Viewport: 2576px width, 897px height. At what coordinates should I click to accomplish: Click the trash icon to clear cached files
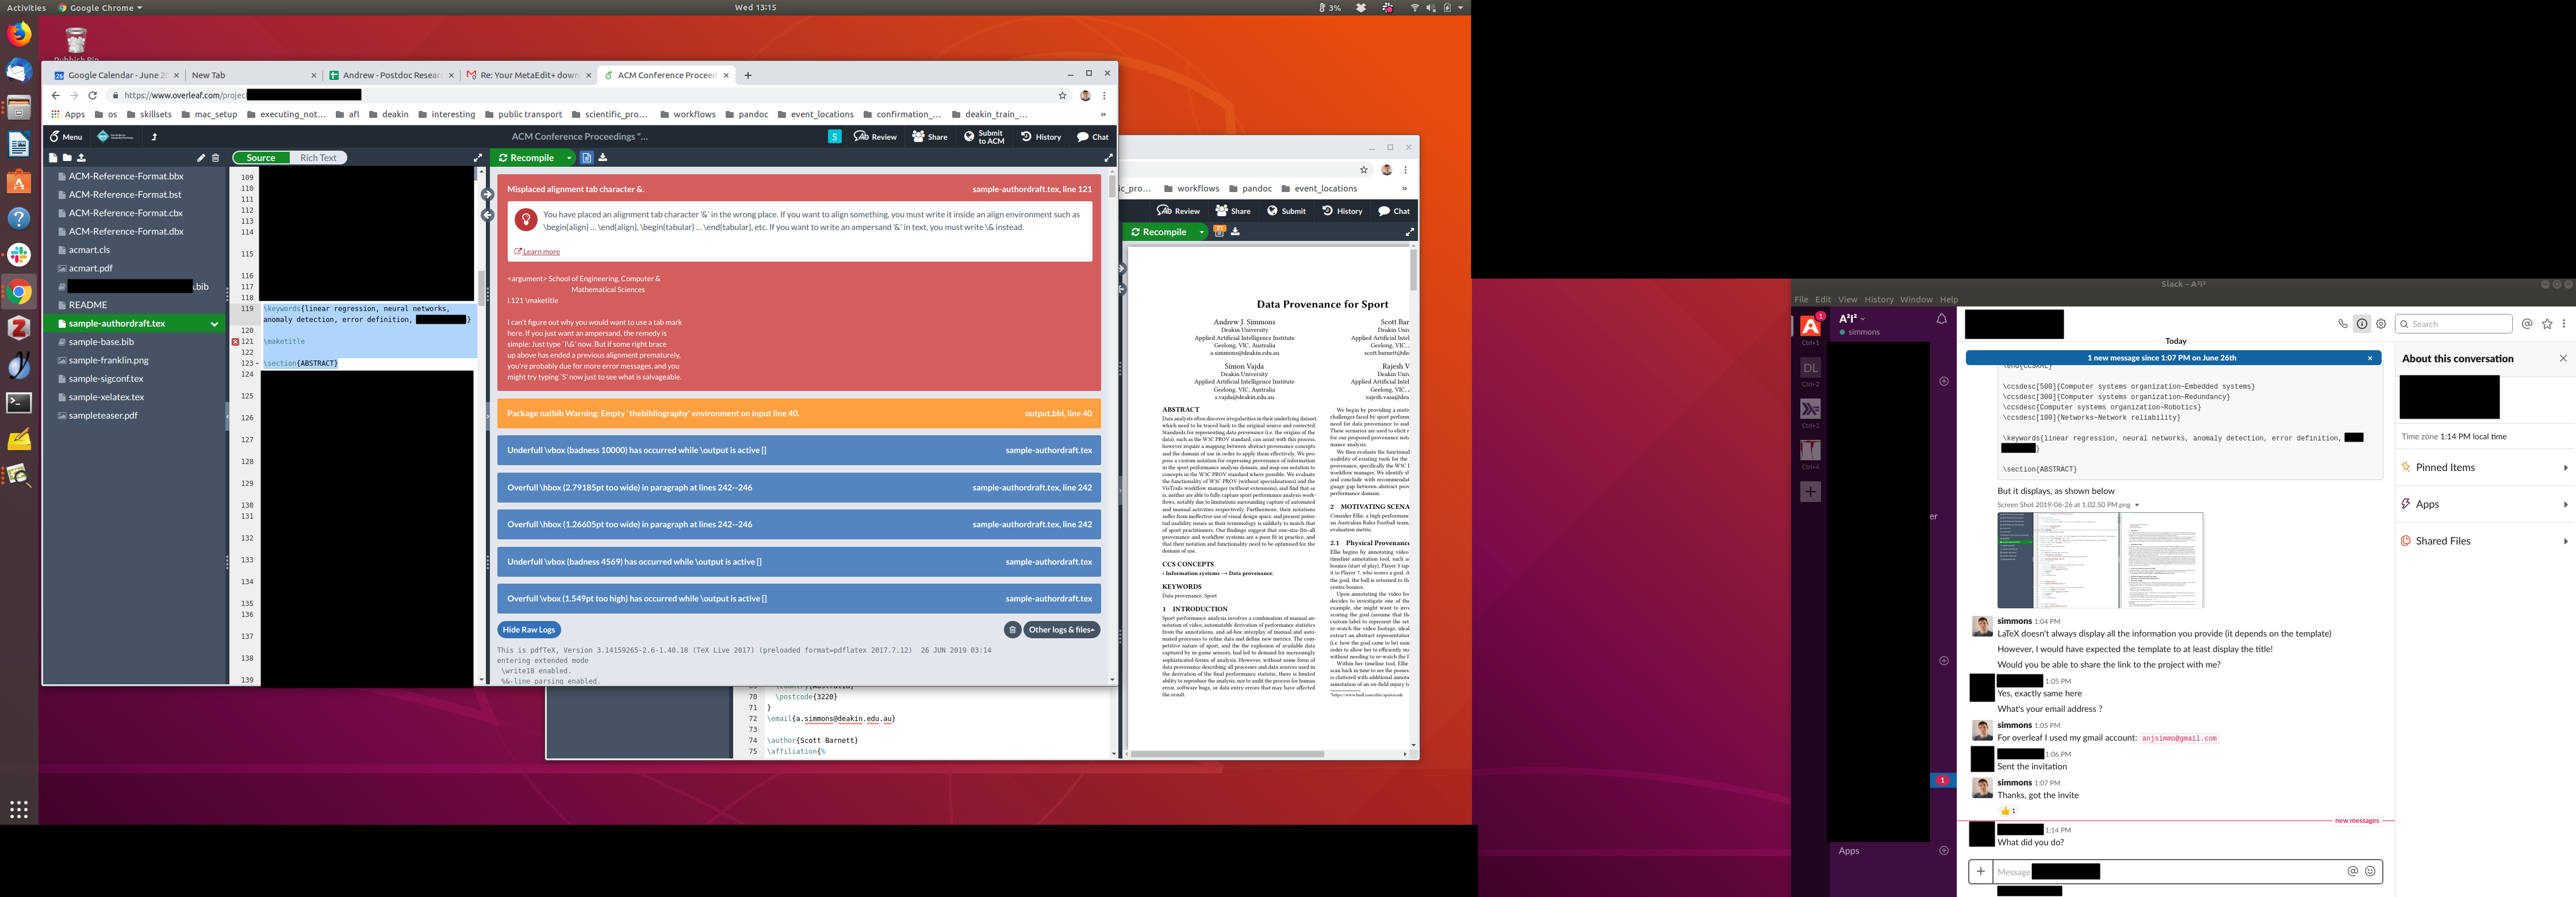pyautogui.click(x=1012, y=630)
